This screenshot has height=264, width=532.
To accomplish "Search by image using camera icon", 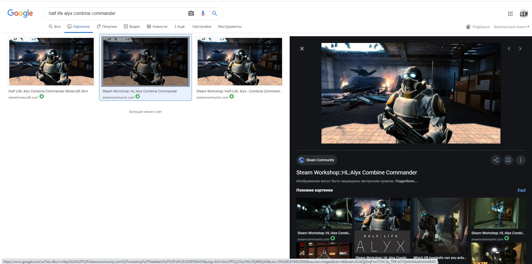I will [x=191, y=13].
